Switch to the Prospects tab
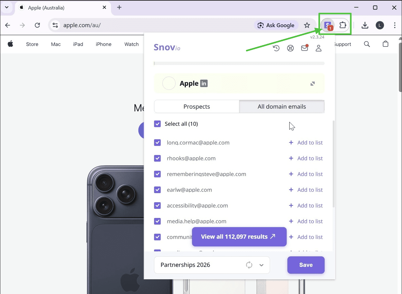 (196, 107)
